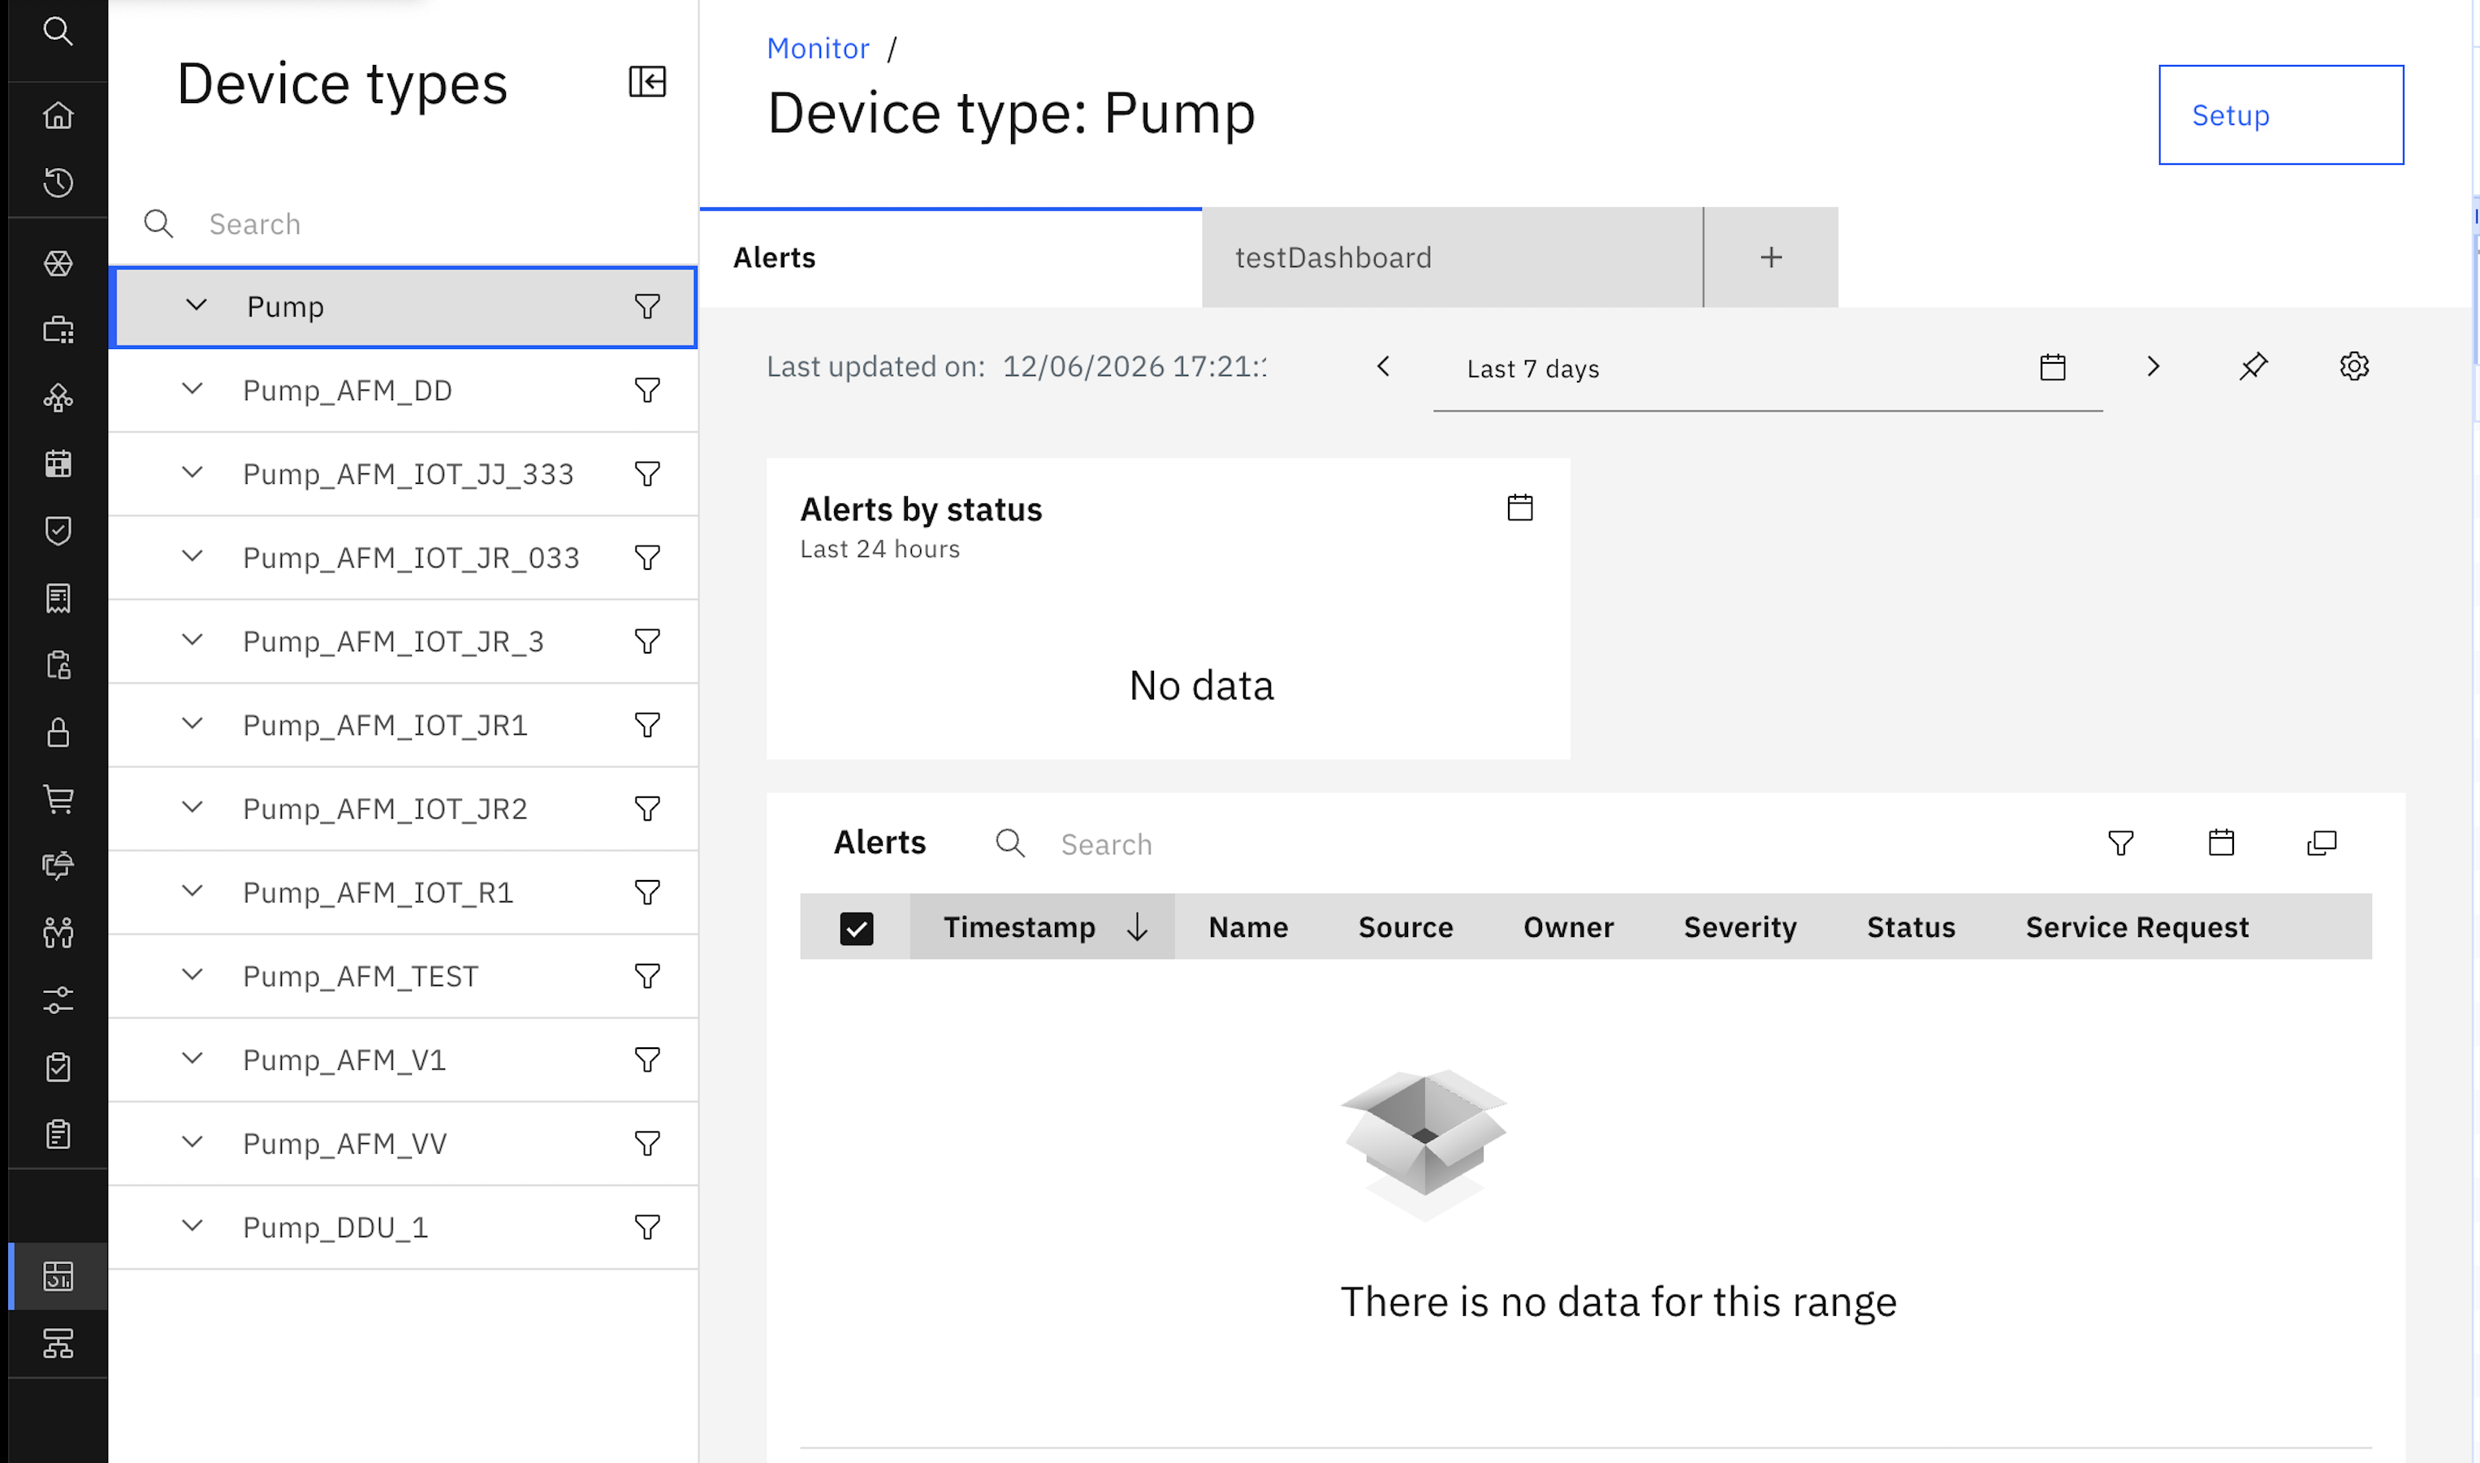Click the Status column header

tap(1911, 928)
